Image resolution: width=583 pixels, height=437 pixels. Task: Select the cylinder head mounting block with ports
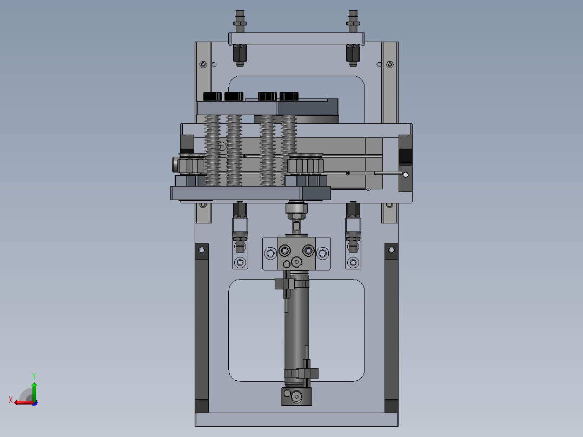coord(296,254)
